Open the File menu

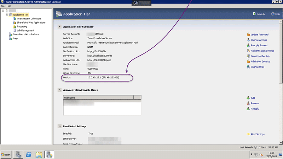[x=3, y=6]
